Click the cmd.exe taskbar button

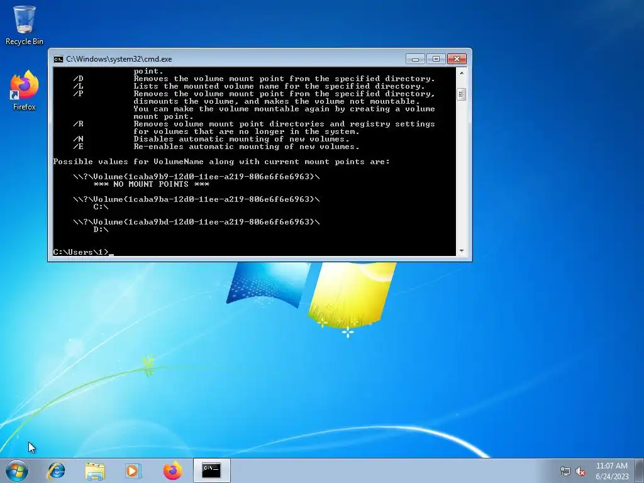(x=211, y=470)
